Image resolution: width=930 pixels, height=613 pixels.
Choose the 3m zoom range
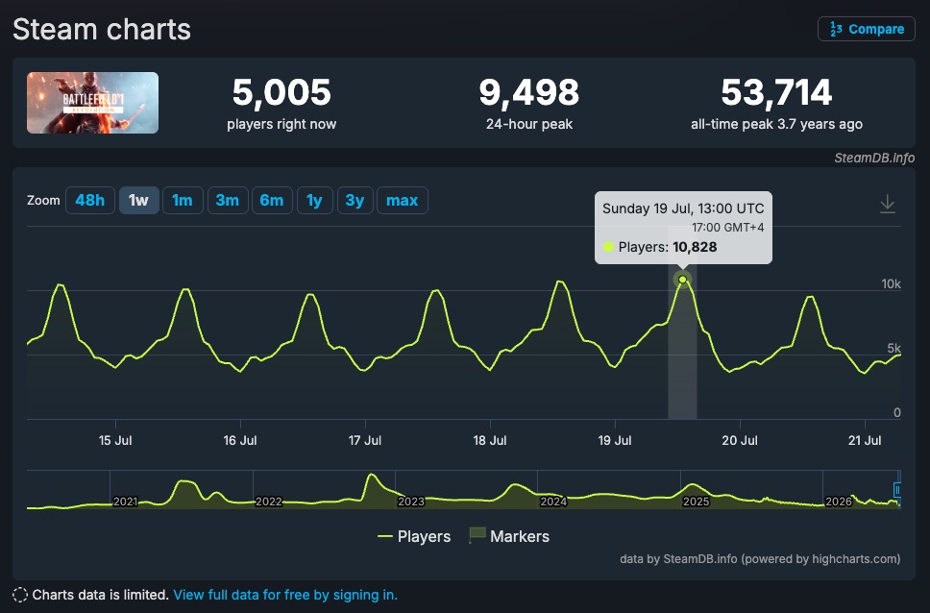(x=228, y=201)
